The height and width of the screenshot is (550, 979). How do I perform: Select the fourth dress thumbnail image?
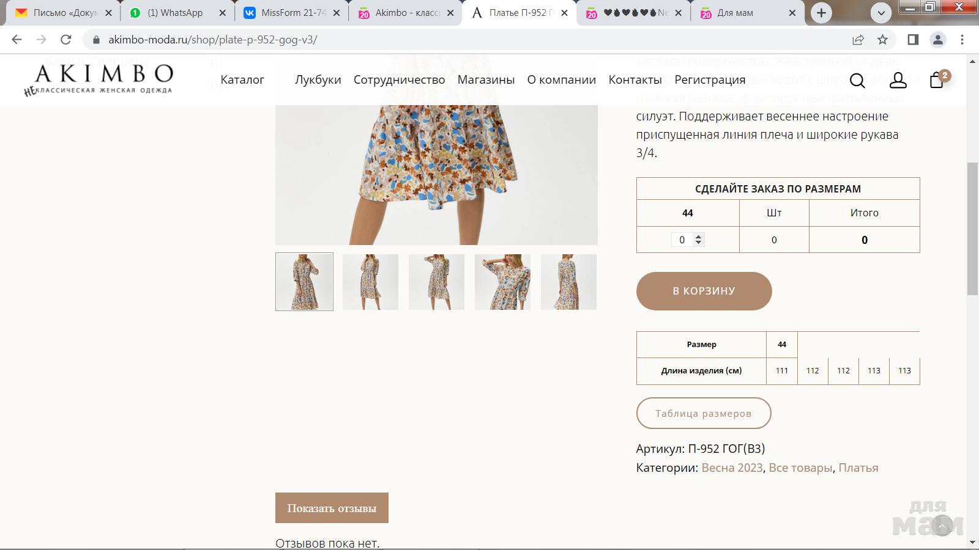502,282
